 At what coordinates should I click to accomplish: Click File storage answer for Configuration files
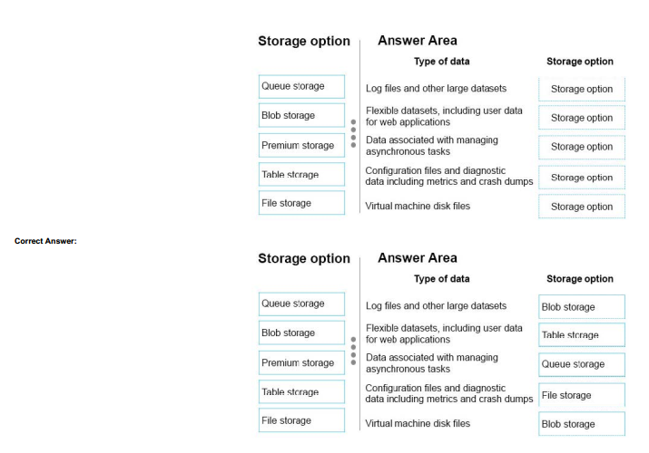coord(582,395)
